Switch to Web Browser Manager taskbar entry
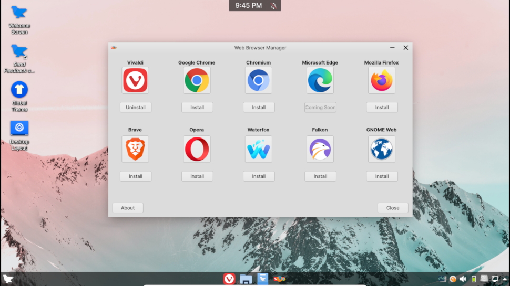The height and width of the screenshot is (286, 510). 279,279
